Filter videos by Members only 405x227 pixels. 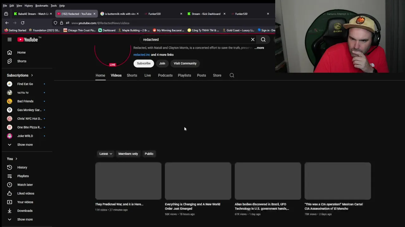pyautogui.click(x=128, y=154)
